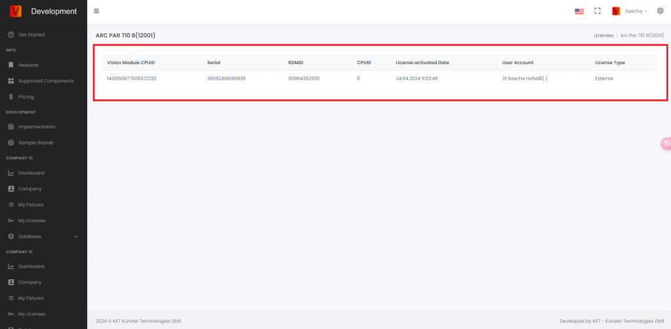Open the US flag language selector
The height and width of the screenshot is (329, 671).
coord(579,11)
